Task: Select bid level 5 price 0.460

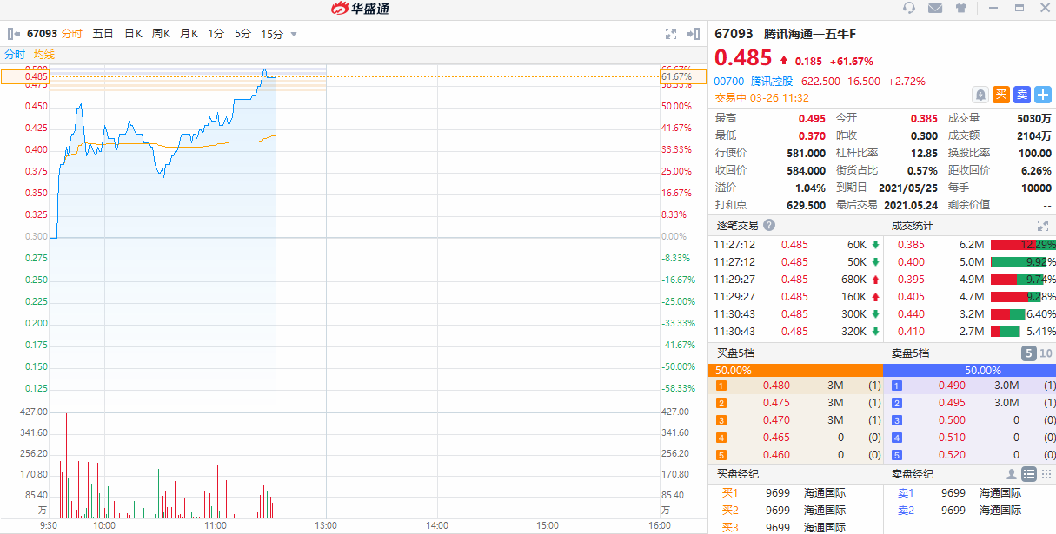Action: pyautogui.click(x=776, y=455)
